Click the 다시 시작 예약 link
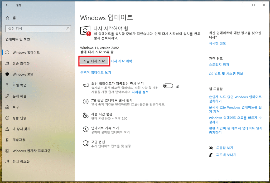Image resolution: width=270 pixels, height=183 pixels. [121, 61]
